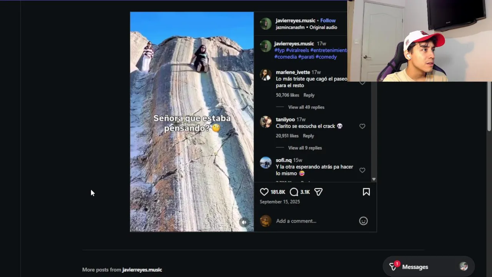Open marlene_ivette's profile picture
Image resolution: width=492 pixels, height=277 pixels.
click(266, 75)
